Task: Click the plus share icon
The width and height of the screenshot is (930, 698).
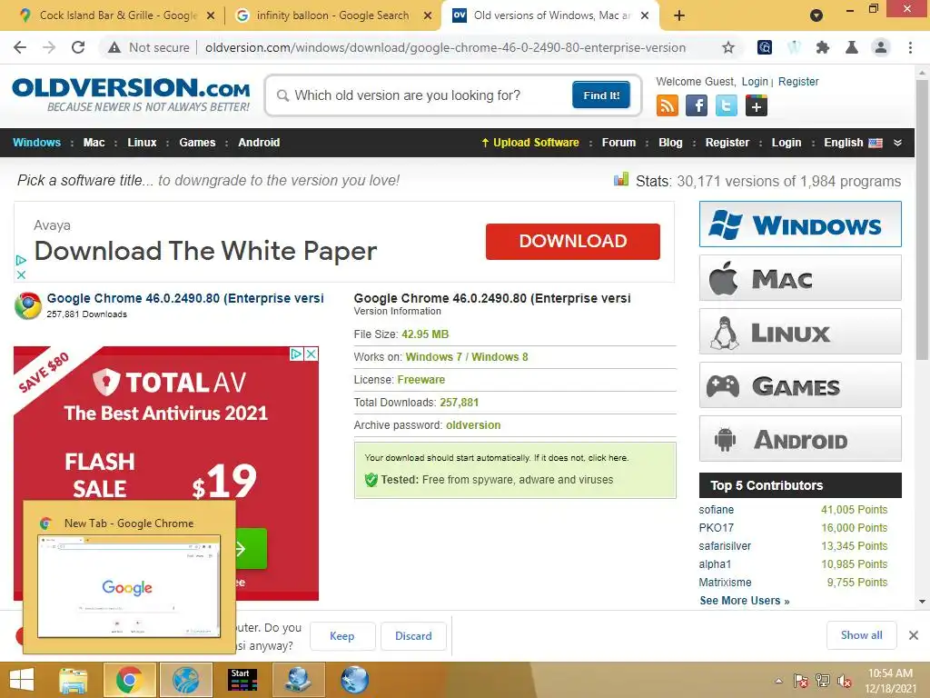Action: (757, 105)
